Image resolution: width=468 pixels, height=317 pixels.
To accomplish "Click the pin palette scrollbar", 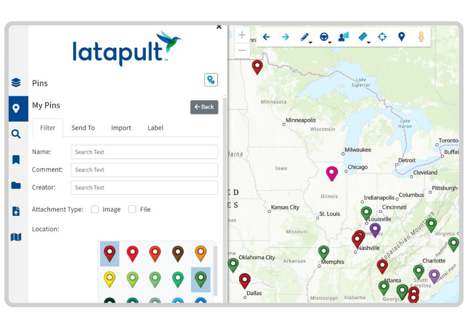I will (216, 270).
